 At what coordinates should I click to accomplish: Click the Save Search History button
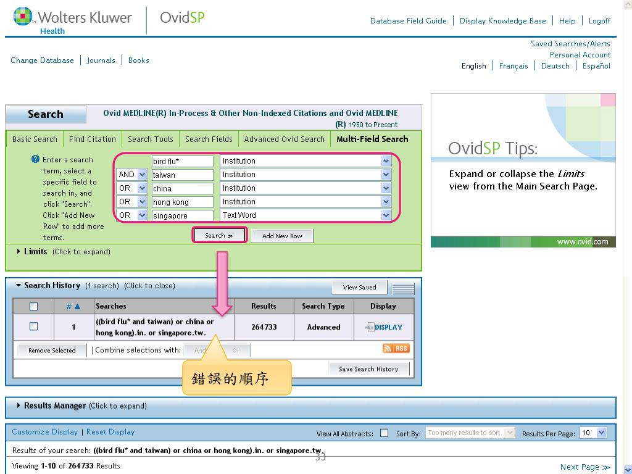[x=368, y=369]
